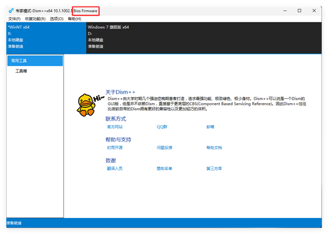Click the 翻译人员 link

[x=115, y=169]
